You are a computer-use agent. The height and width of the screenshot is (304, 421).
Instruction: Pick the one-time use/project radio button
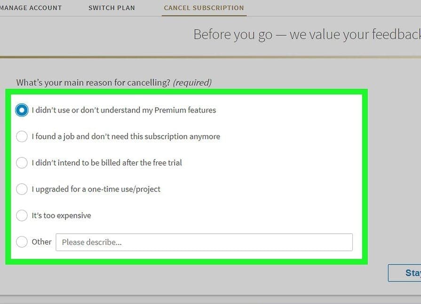point(22,189)
